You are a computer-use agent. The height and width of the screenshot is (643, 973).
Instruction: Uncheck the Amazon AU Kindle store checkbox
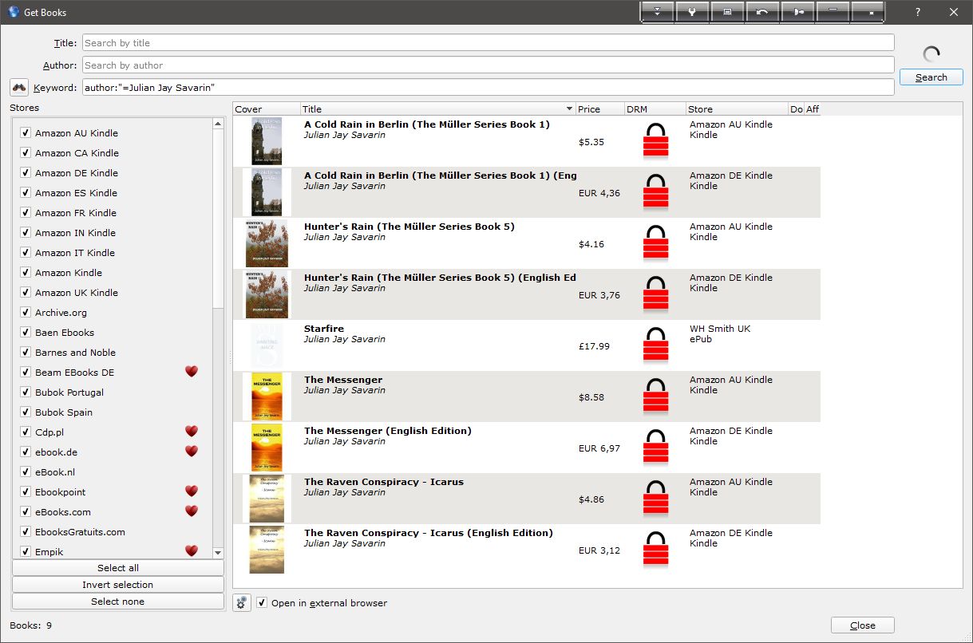[26, 132]
